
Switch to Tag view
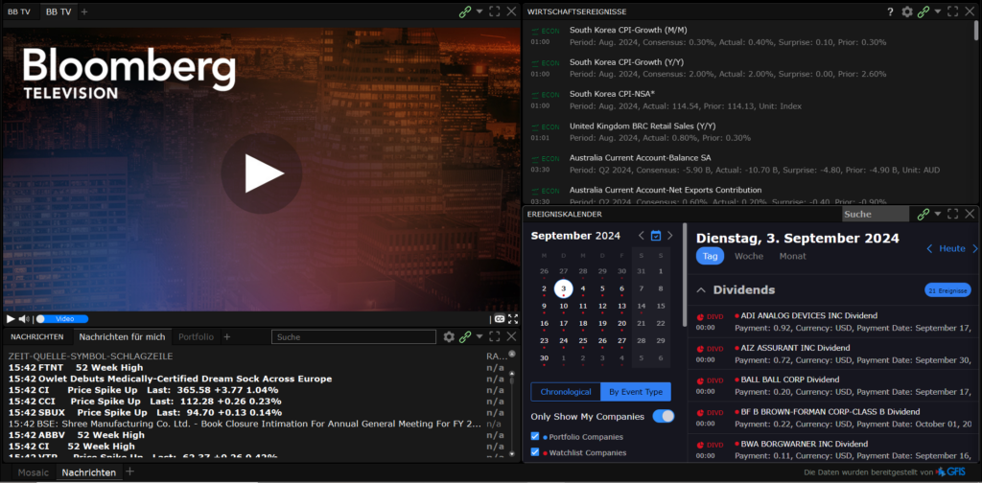point(711,256)
